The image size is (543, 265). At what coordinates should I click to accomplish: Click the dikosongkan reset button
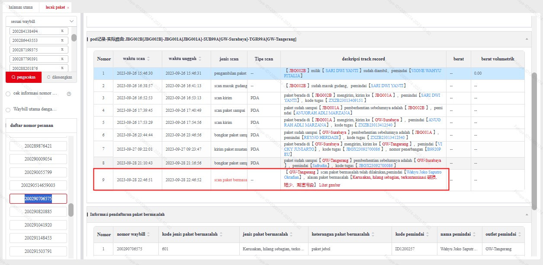click(x=59, y=77)
